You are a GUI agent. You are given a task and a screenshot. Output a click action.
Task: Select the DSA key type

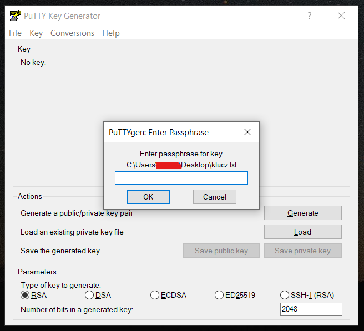click(x=89, y=295)
